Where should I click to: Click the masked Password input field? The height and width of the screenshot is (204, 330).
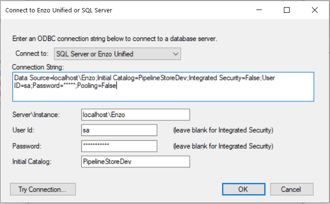click(119, 146)
